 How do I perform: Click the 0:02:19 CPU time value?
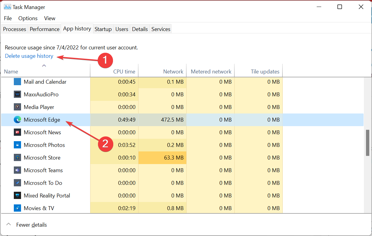[x=126, y=208]
